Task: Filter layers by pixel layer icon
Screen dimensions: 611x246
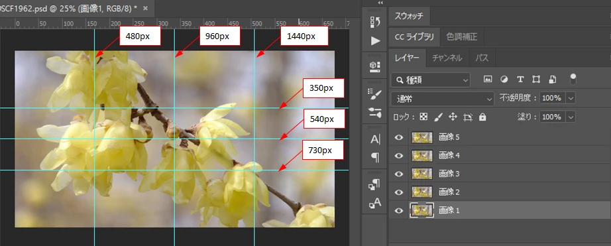Action: tap(488, 79)
